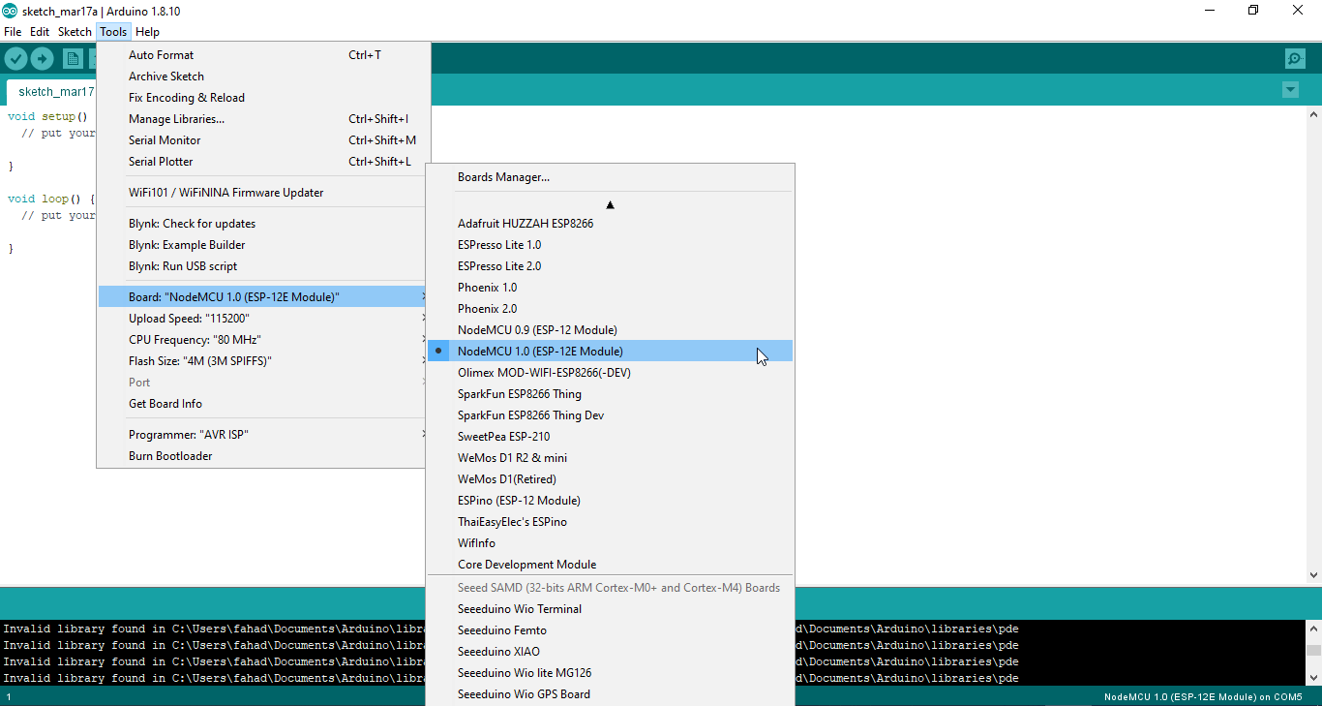The image size is (1322, 706).
Task: Click the New sketch toolbar icon
Action: coord(73,58)
